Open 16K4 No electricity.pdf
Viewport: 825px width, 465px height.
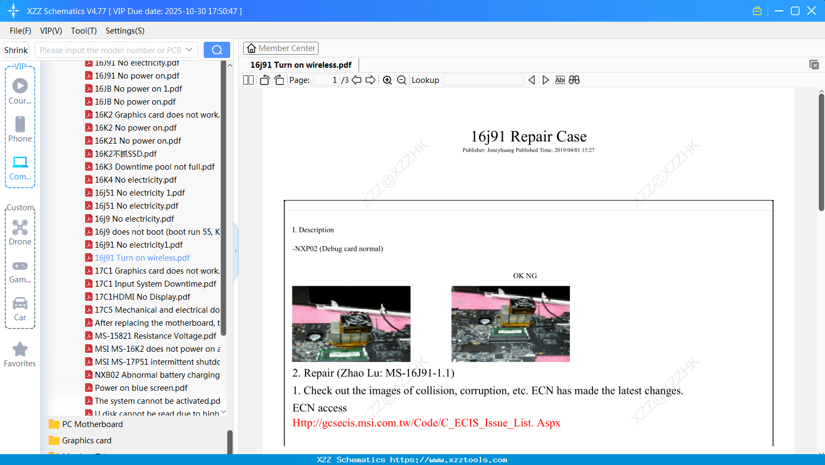pos(135,180)
